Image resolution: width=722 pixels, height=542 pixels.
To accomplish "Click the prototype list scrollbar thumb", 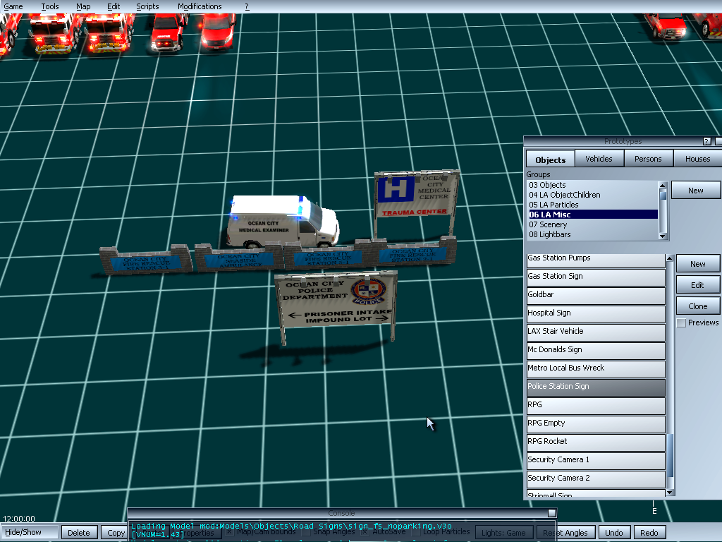I will click(x=670, y=455).
